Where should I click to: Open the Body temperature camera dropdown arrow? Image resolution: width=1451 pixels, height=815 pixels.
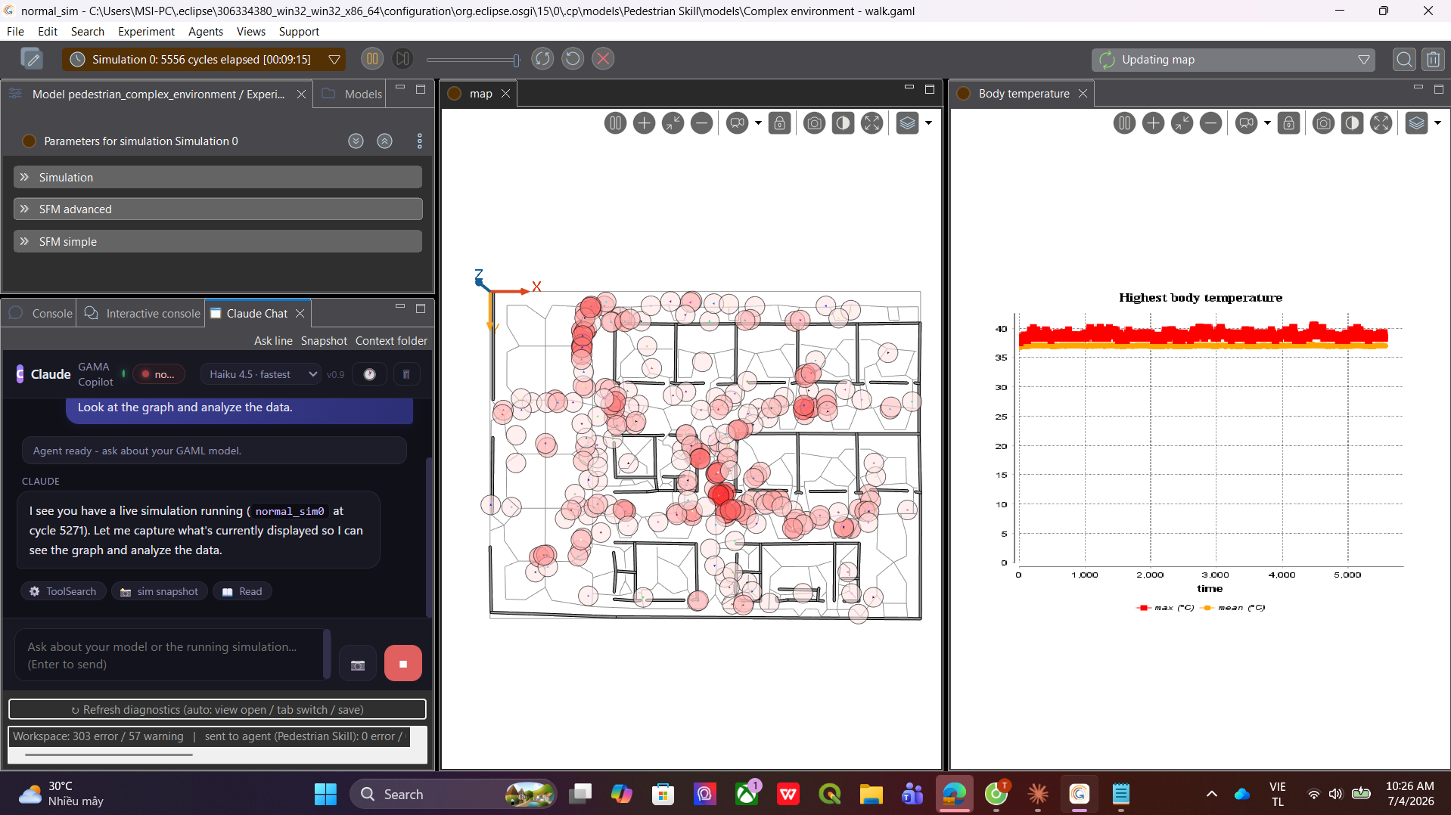point(1267,123)
